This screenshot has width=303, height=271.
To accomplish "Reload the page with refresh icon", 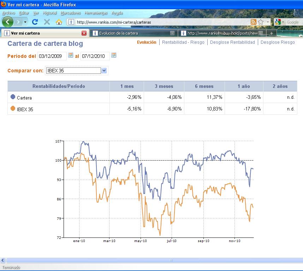I will point(35,22).
